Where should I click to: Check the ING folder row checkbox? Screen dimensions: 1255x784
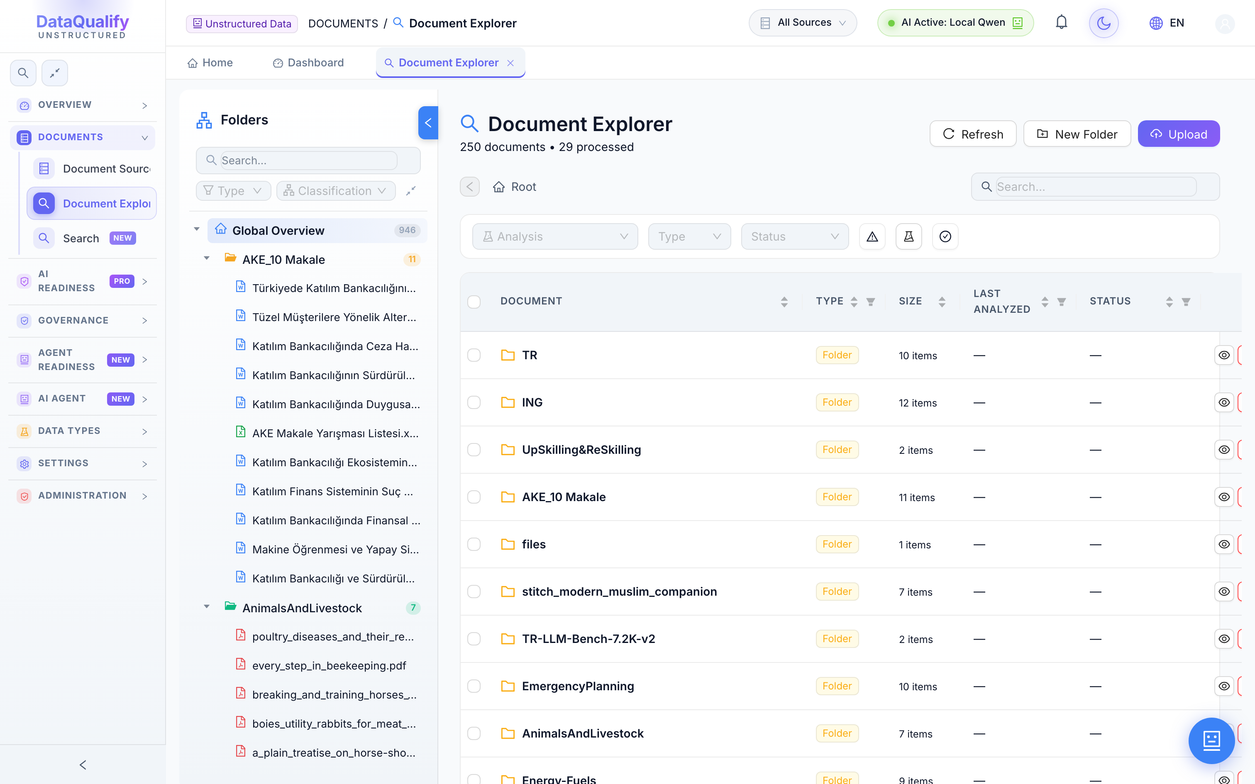pos(474,402)
